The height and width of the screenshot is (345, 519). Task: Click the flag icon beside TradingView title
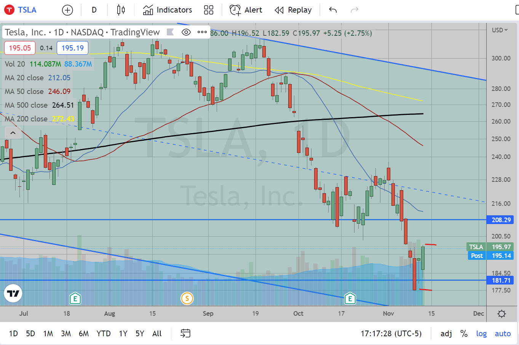170,32
